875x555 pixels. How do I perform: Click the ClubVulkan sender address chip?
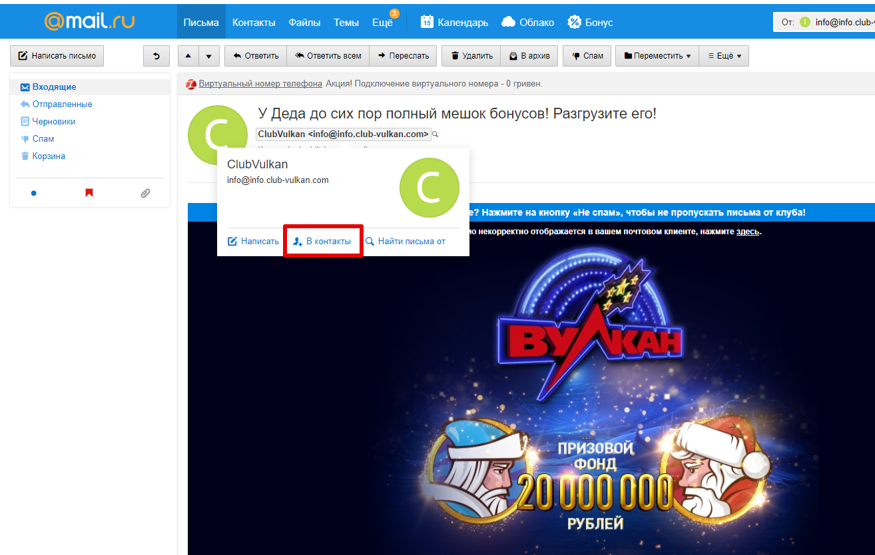[x=343, y=134]
